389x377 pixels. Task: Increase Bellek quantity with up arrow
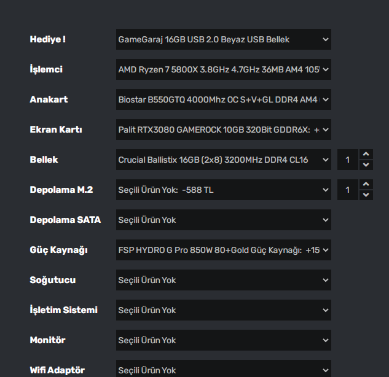(x=366, y=154)
